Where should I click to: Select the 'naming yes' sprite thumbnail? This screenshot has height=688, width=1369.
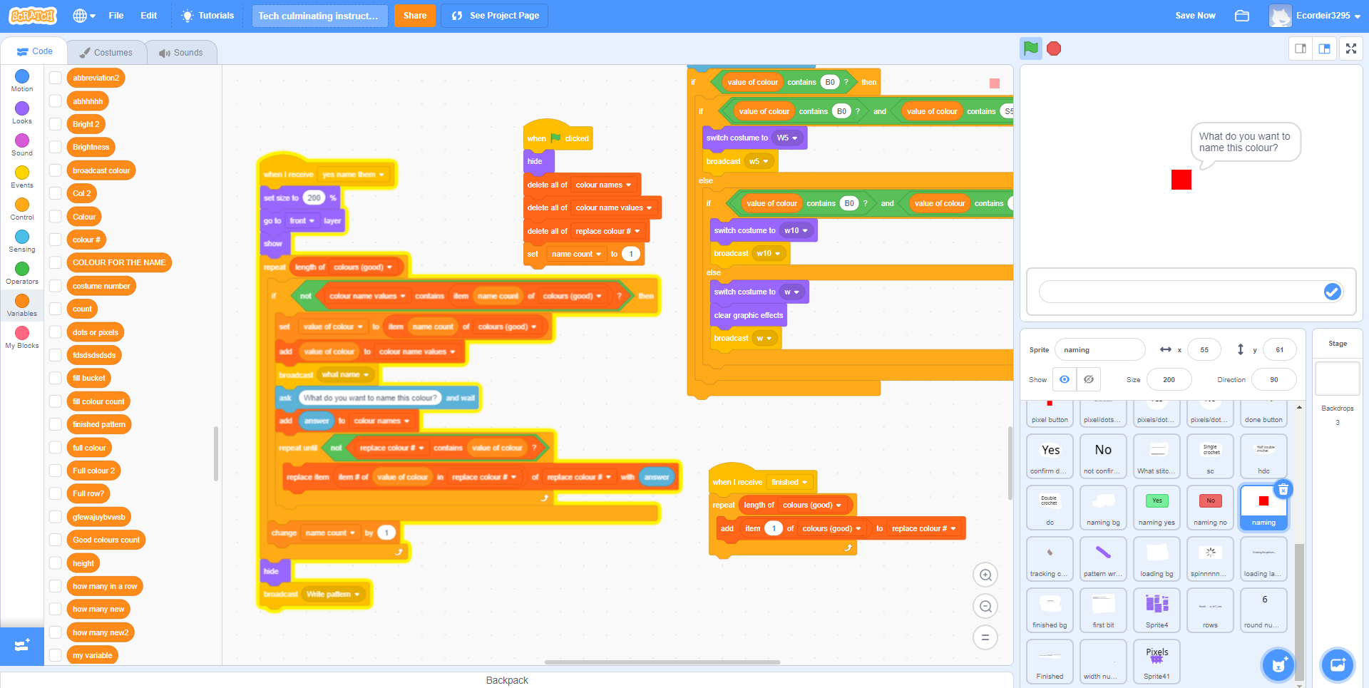(x=1157, y=508)
